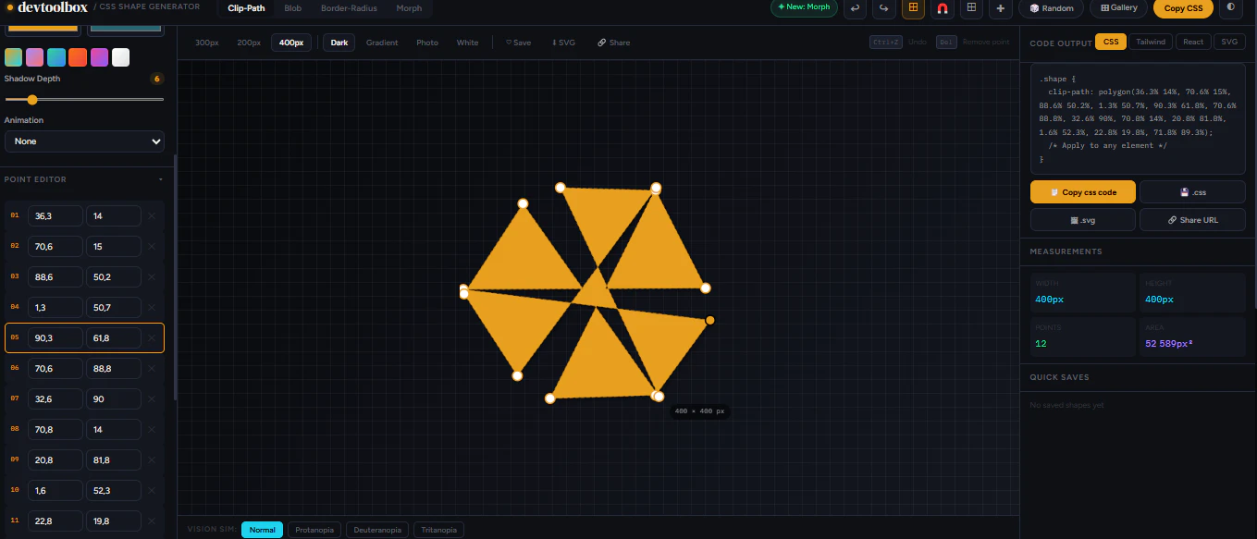Click the white grid icon beside the magnet

click(970, 8)
